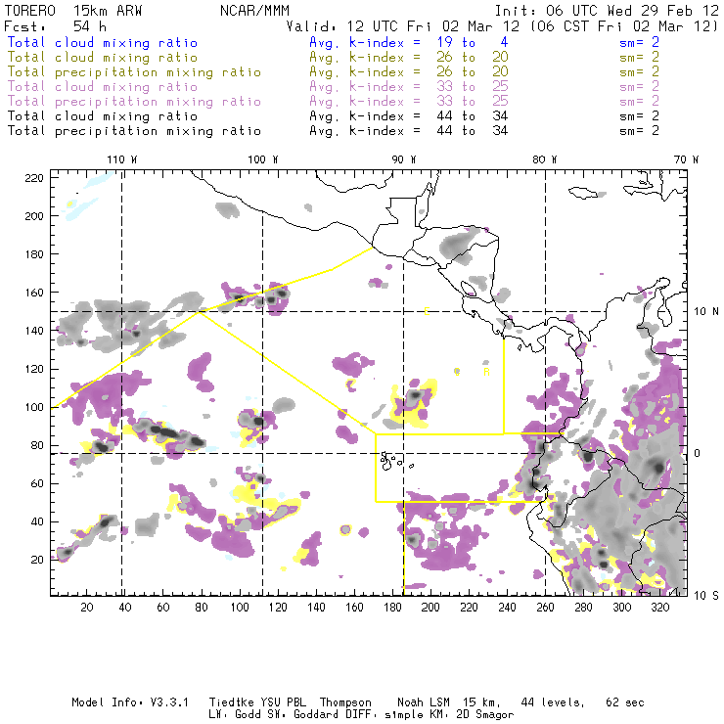The image size is (724, 724).
Task: Select the "44 levels," footer text
Action: click(x=553, y=703)
